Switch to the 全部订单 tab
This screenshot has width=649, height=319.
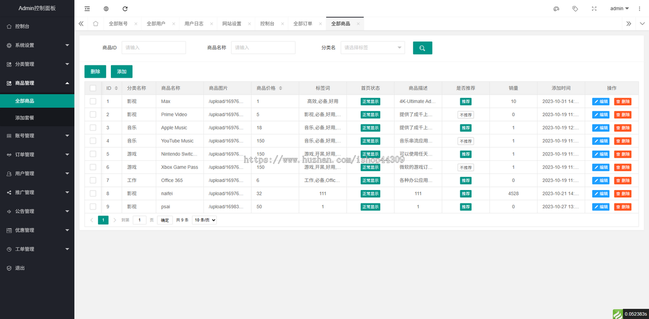(x=302, y=24)
